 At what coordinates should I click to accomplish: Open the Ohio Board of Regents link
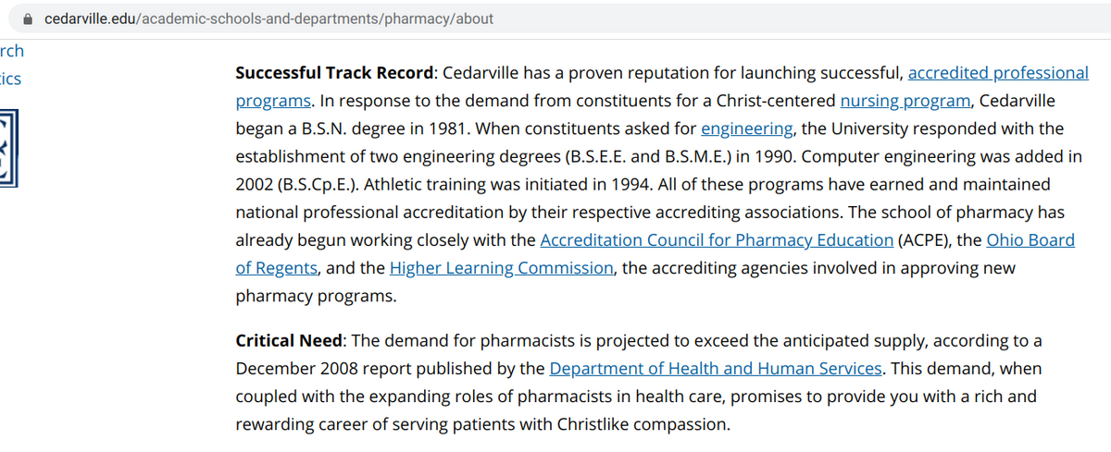click(1030, 240)
